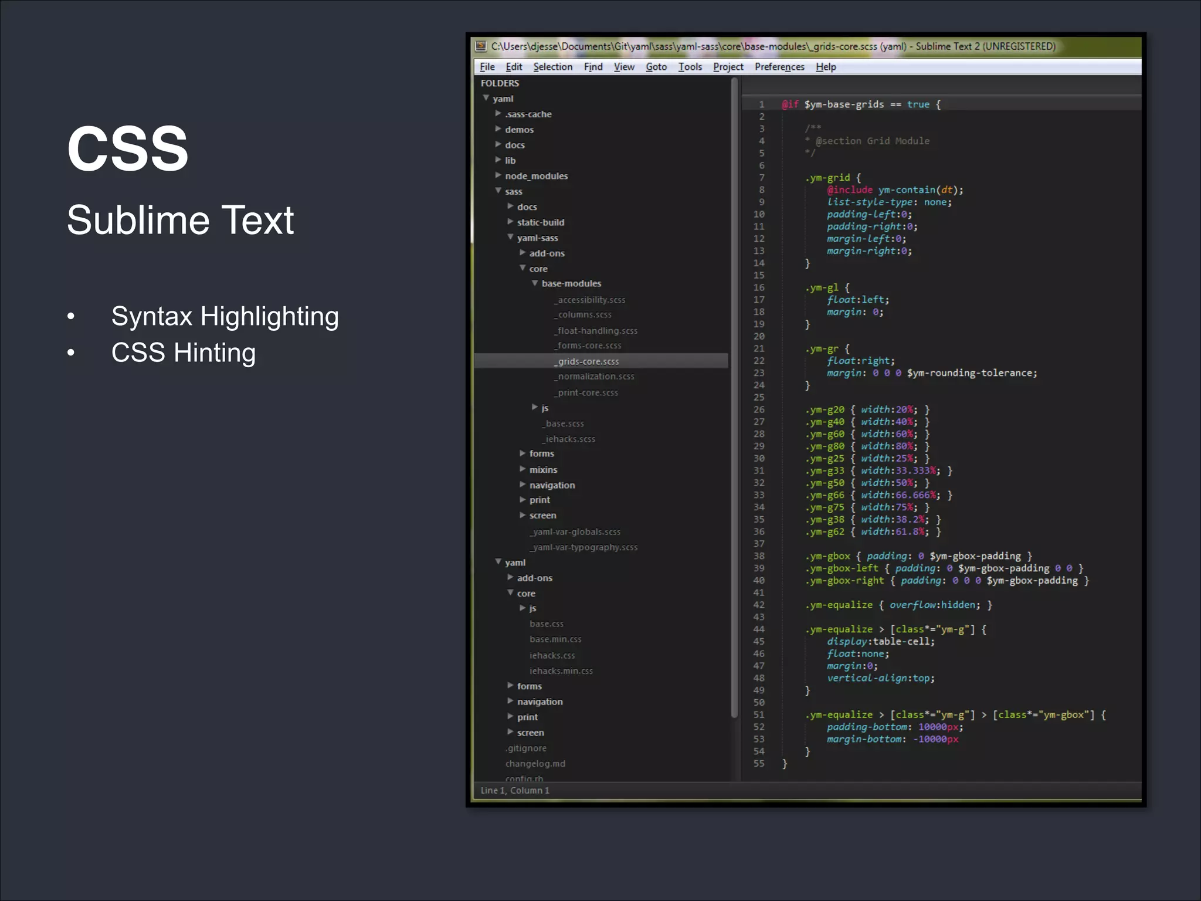Viewport: 1201px width, 901px height.
Task: Open the Goto menu
Action: pos(656,67)
